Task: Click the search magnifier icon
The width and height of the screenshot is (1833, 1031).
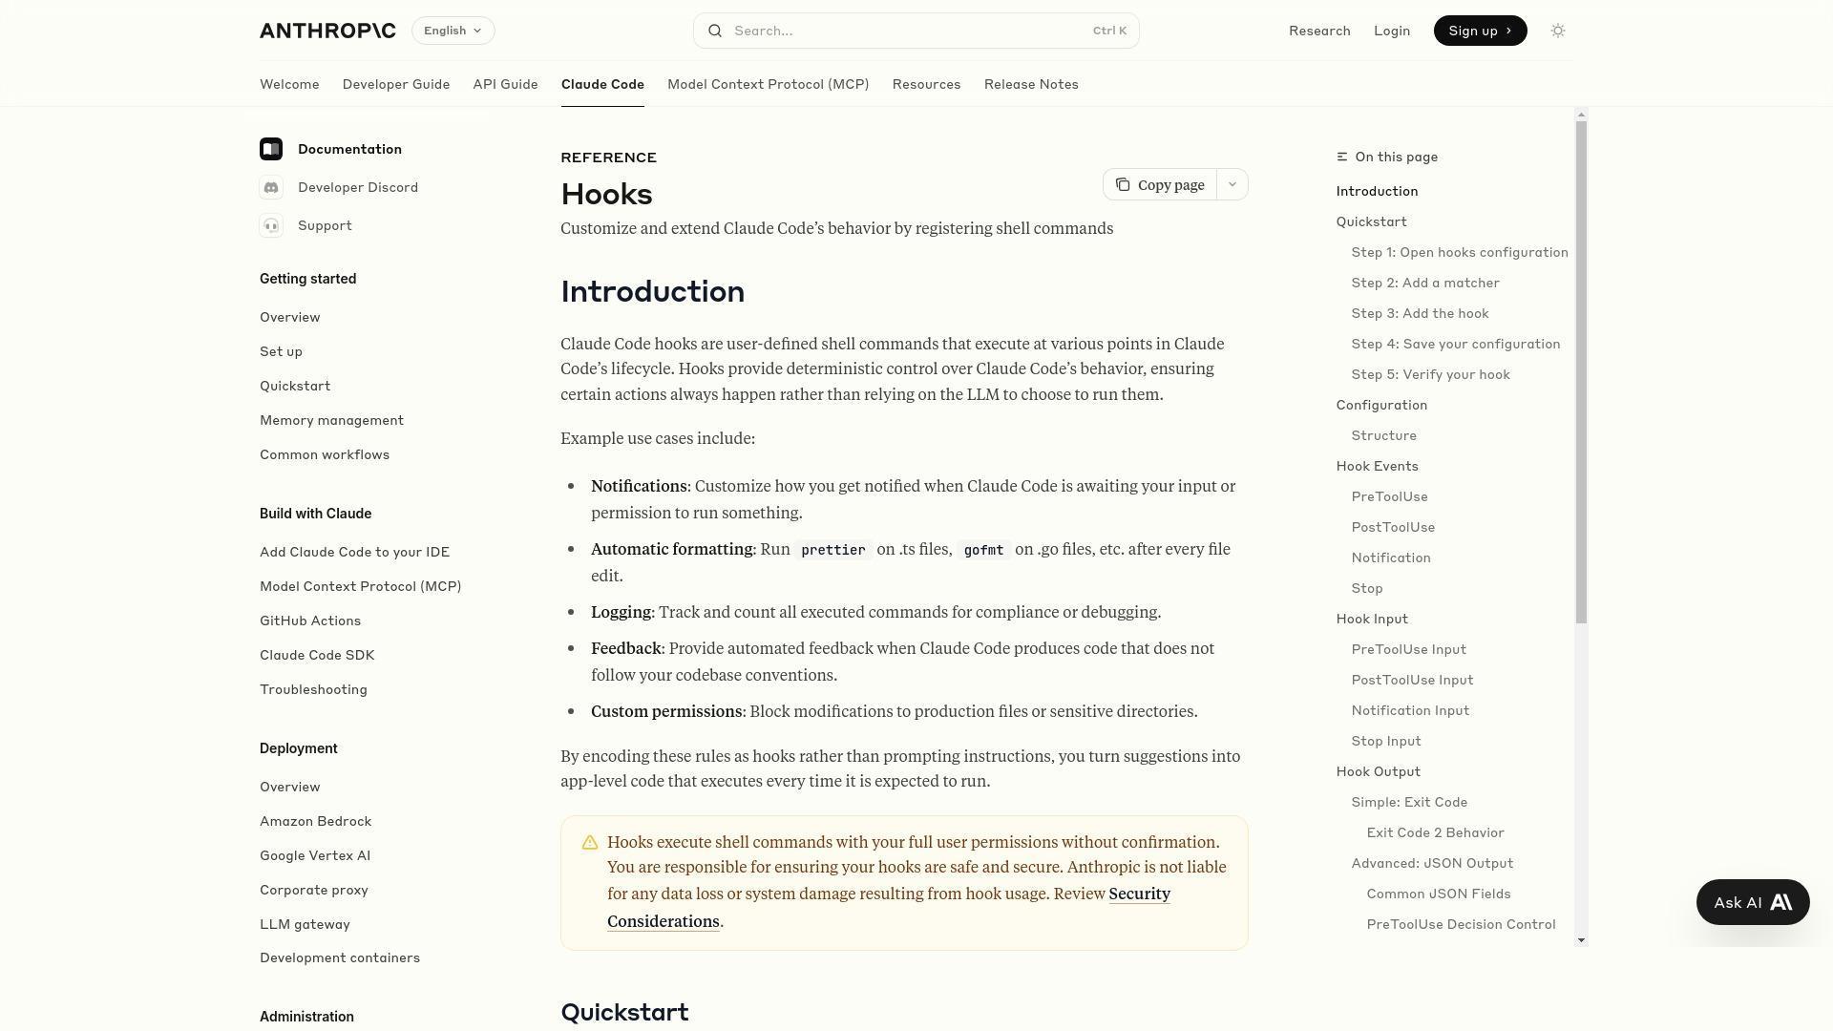Action: 715,31
